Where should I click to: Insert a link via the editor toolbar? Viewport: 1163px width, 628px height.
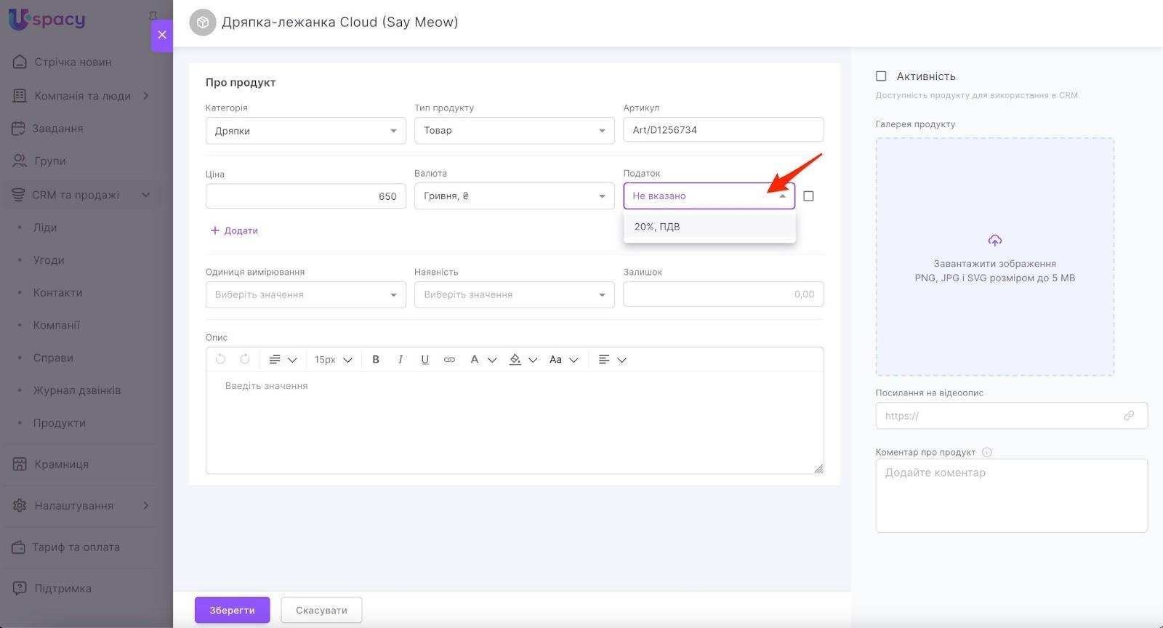click(x=449, y=359)
